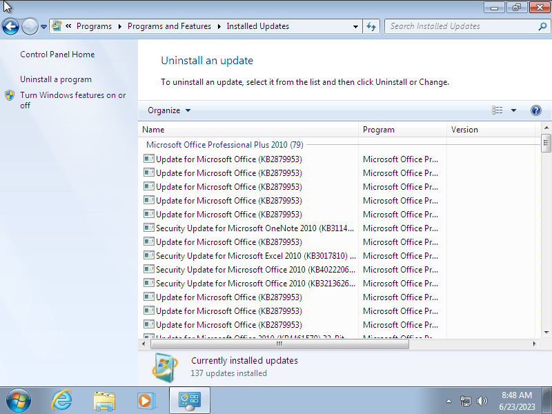Click the clock showing 8:48 AM
552x414 pixels.
517,401
